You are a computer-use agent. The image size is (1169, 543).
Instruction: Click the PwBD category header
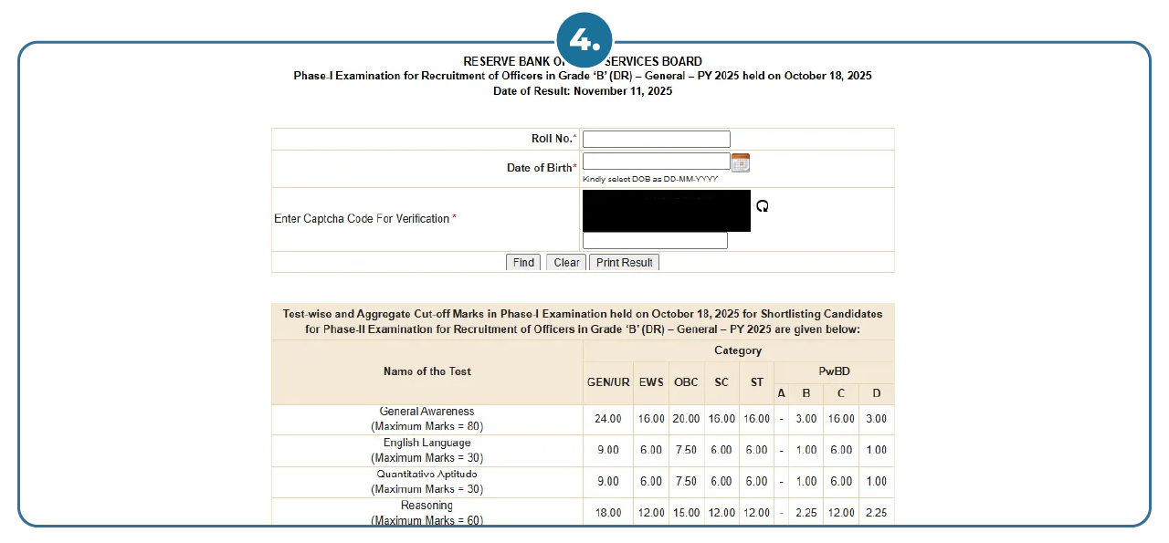pos(833,372)
